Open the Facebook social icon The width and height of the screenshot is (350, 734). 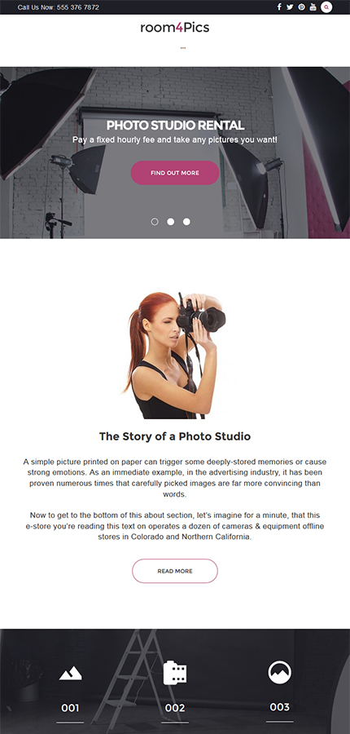pos(279,7)
